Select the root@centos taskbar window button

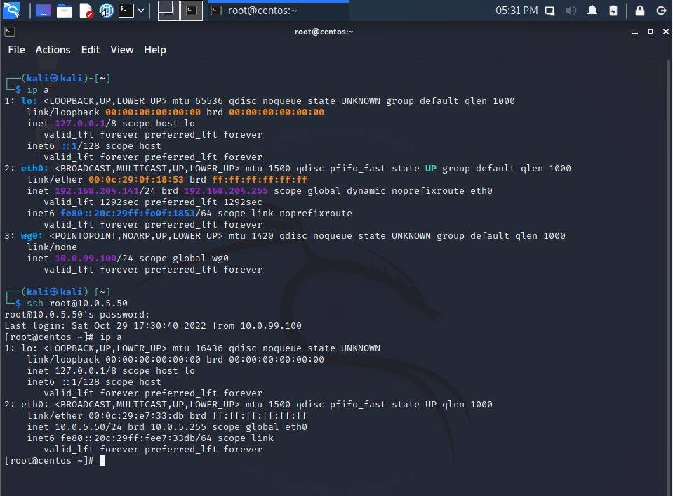click(x=279, y=11)
